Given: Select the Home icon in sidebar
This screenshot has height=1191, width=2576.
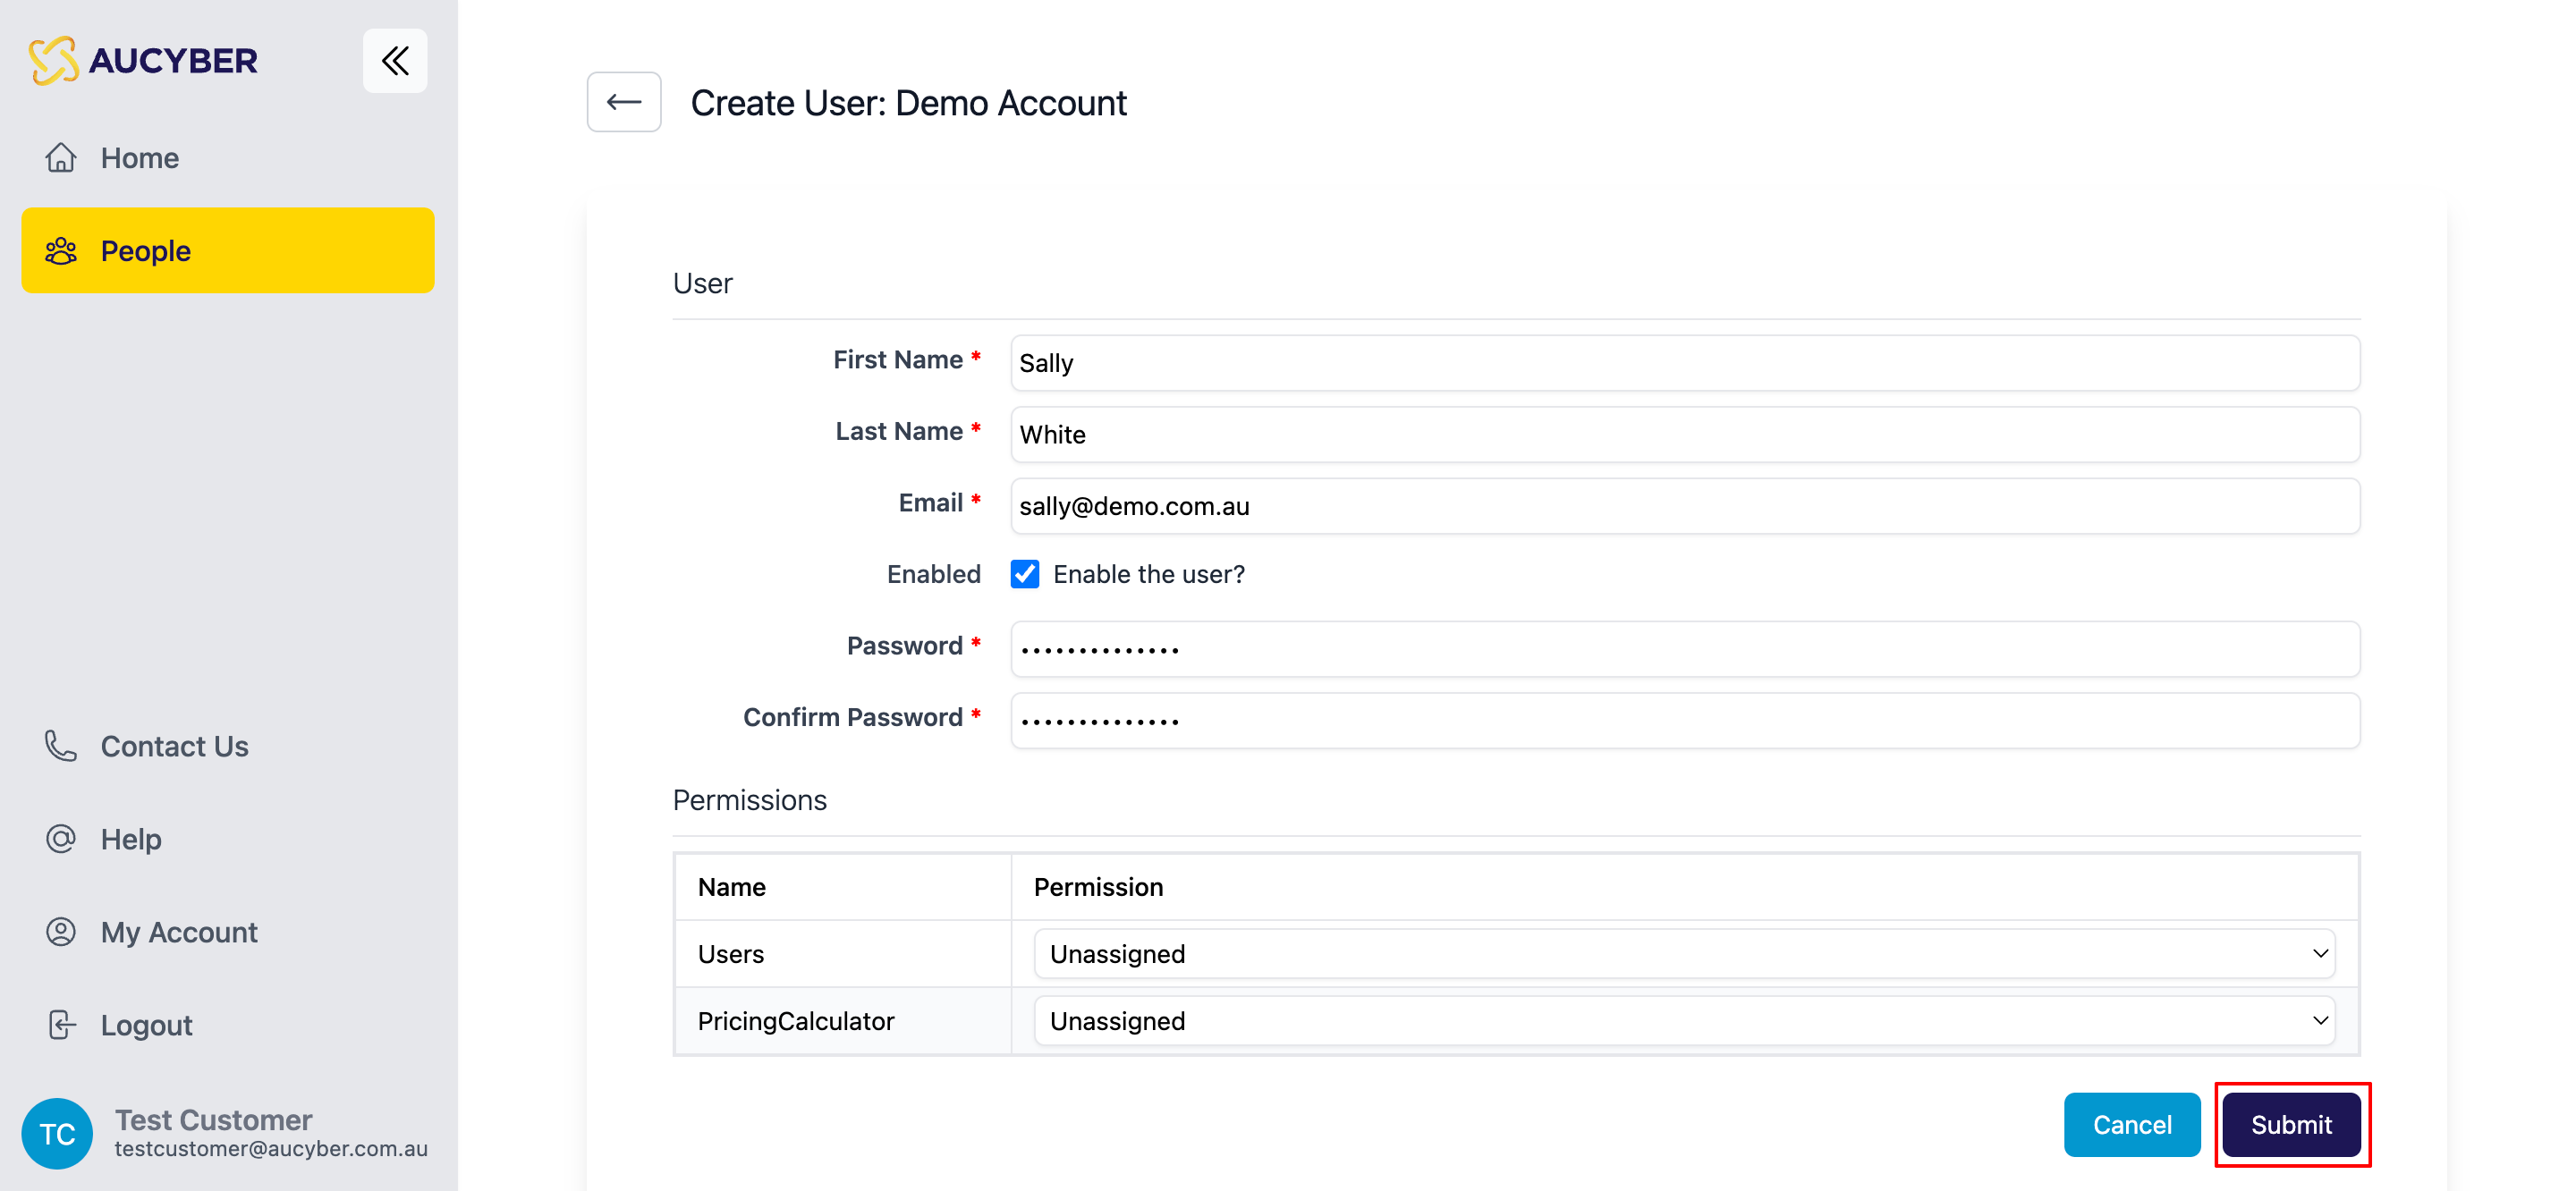Looking at the screenshot, I should click(61, 157).
